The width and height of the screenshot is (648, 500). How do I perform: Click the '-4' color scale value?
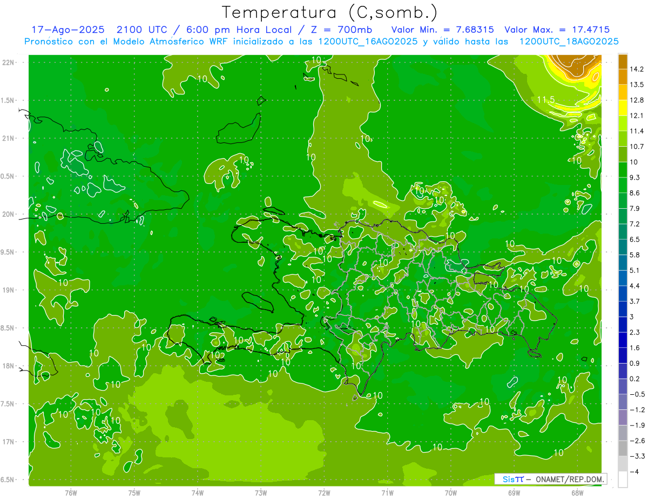pyautogui.click(x=635, y=472)
